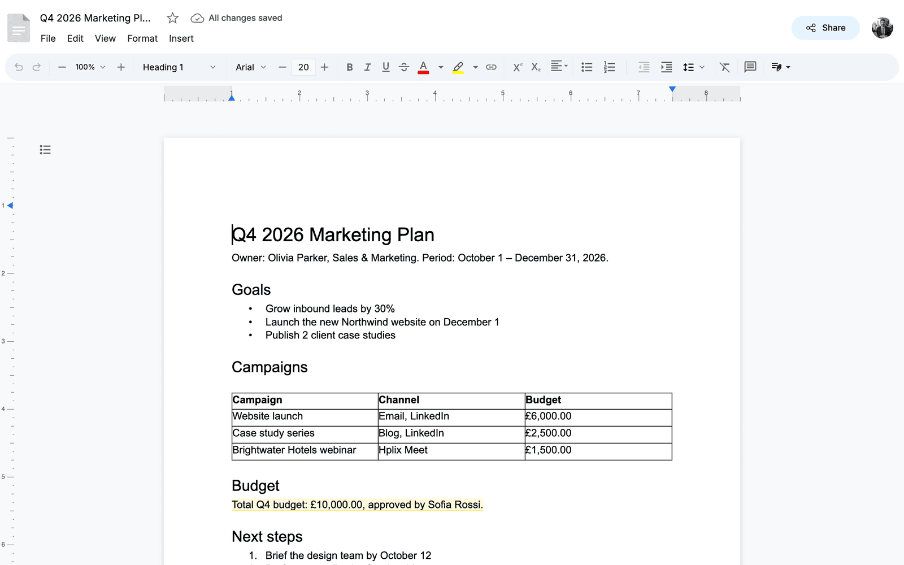
Task: Open the Format menu
Action: (x=142, y=38)
